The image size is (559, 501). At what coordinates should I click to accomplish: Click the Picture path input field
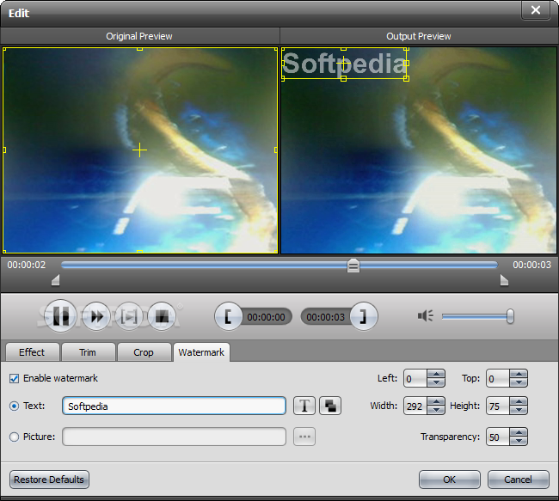coord(174,437)
